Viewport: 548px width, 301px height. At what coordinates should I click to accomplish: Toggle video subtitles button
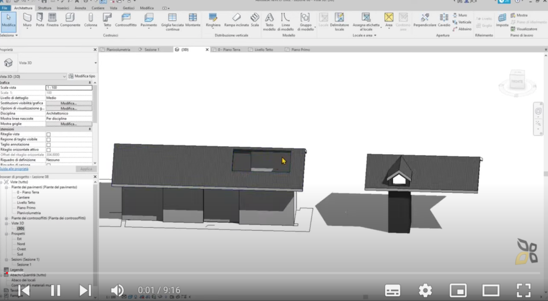(392, 290)
